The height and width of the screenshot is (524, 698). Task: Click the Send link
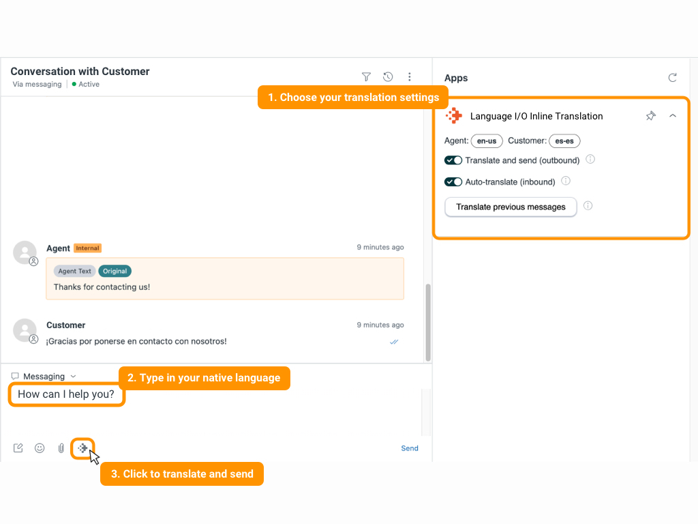pos(410,448)
